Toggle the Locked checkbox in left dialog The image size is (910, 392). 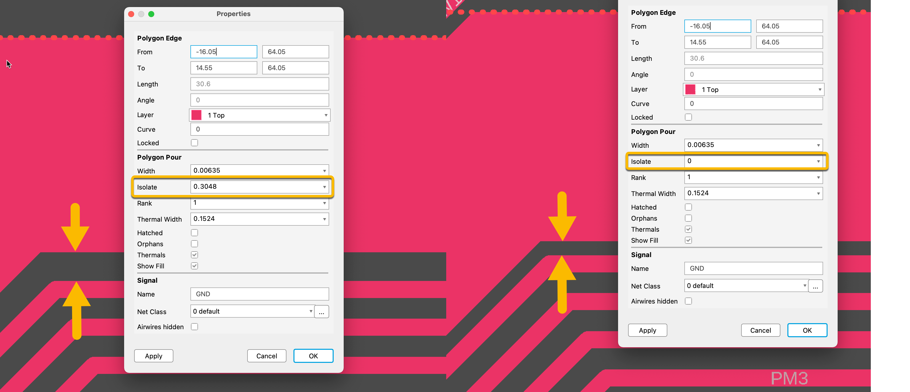[x=194, y=143]
